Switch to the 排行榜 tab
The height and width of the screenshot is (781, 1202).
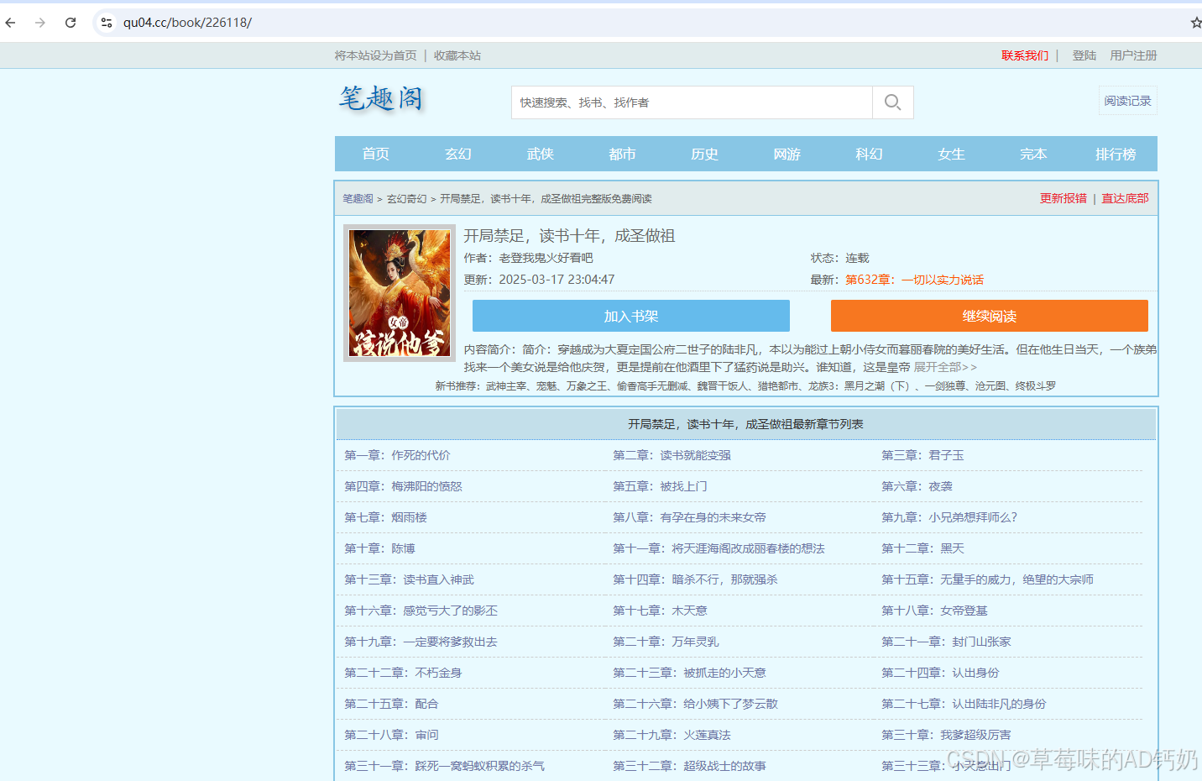click(x=1116, y=154)
